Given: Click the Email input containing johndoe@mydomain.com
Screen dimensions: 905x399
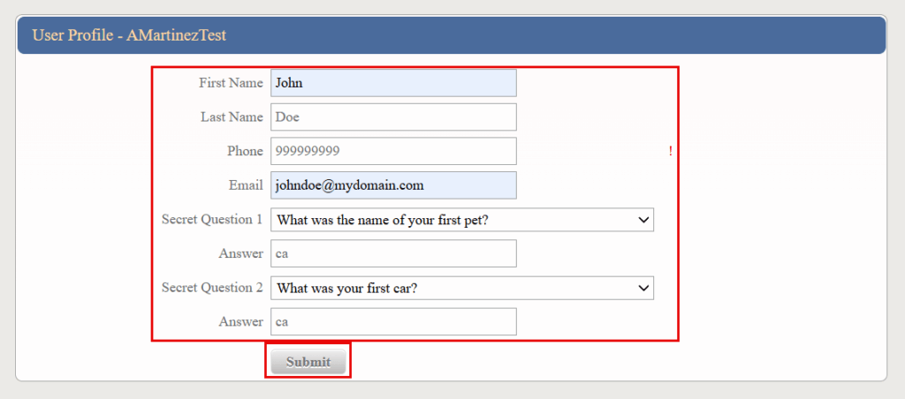Looking at the screenshot, I should (393, 185).
